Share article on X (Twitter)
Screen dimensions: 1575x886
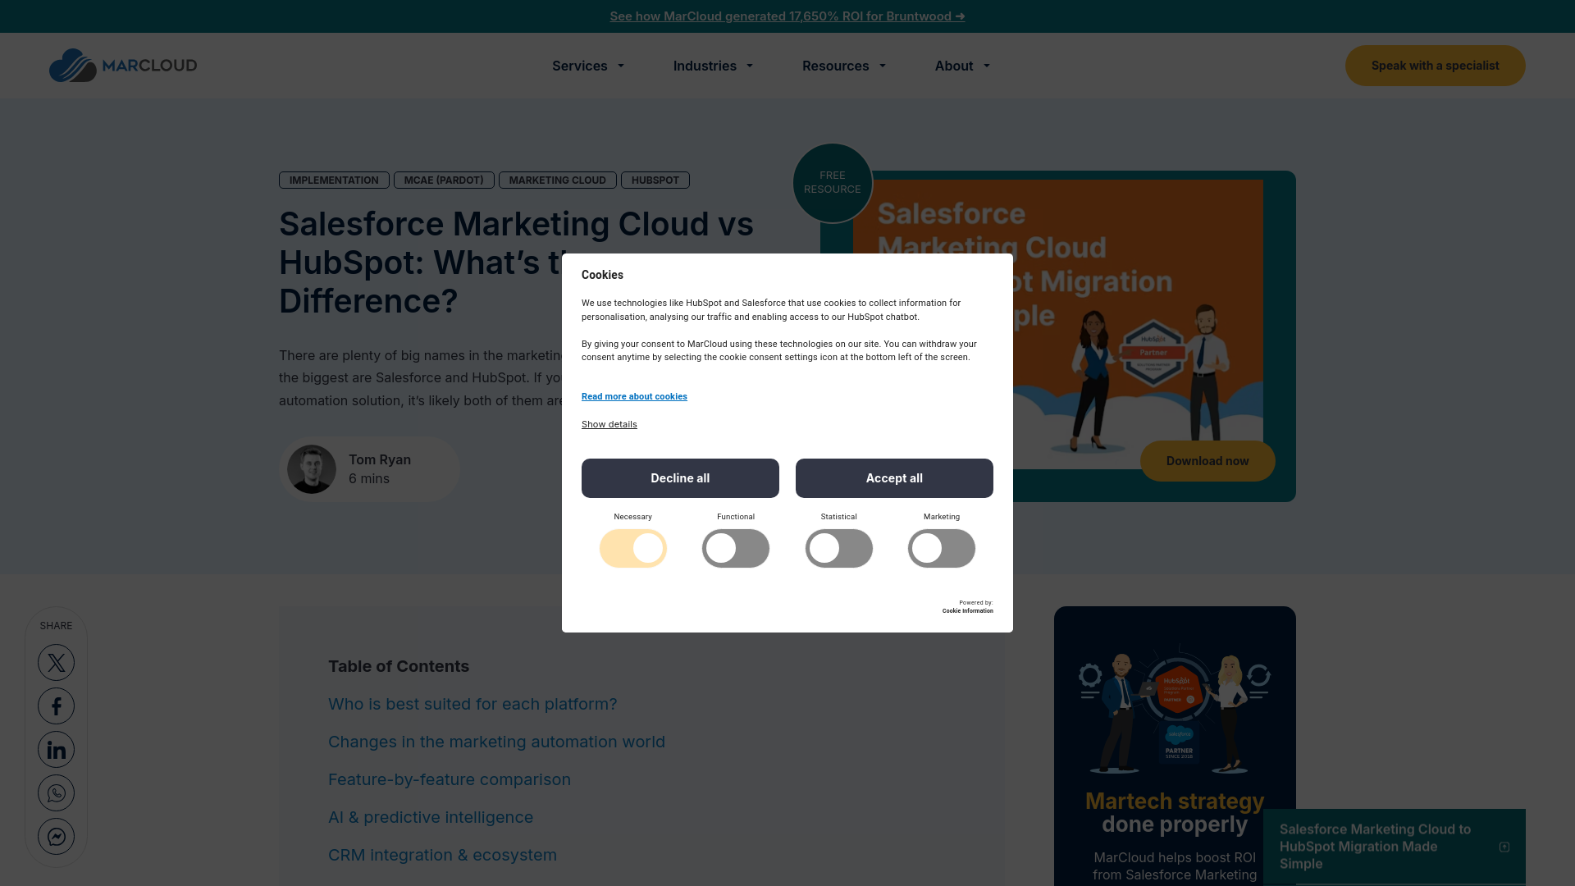(56, 663)
